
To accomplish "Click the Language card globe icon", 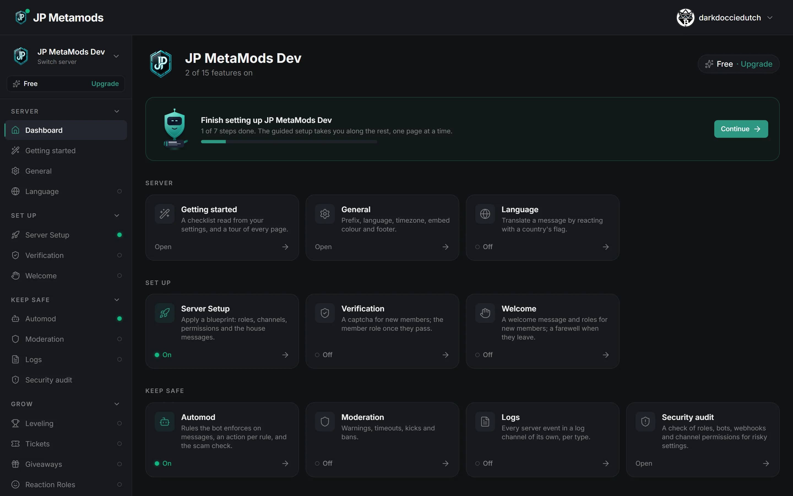I will pos(485,214).
